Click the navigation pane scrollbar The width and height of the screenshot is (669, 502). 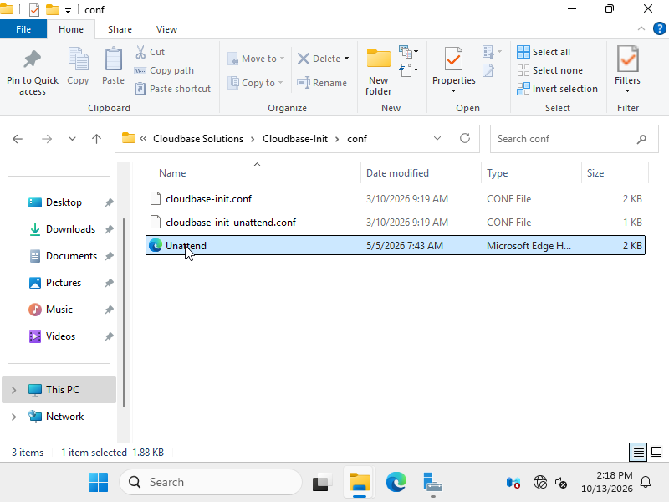pyautogui.click(x=124, y=311)
